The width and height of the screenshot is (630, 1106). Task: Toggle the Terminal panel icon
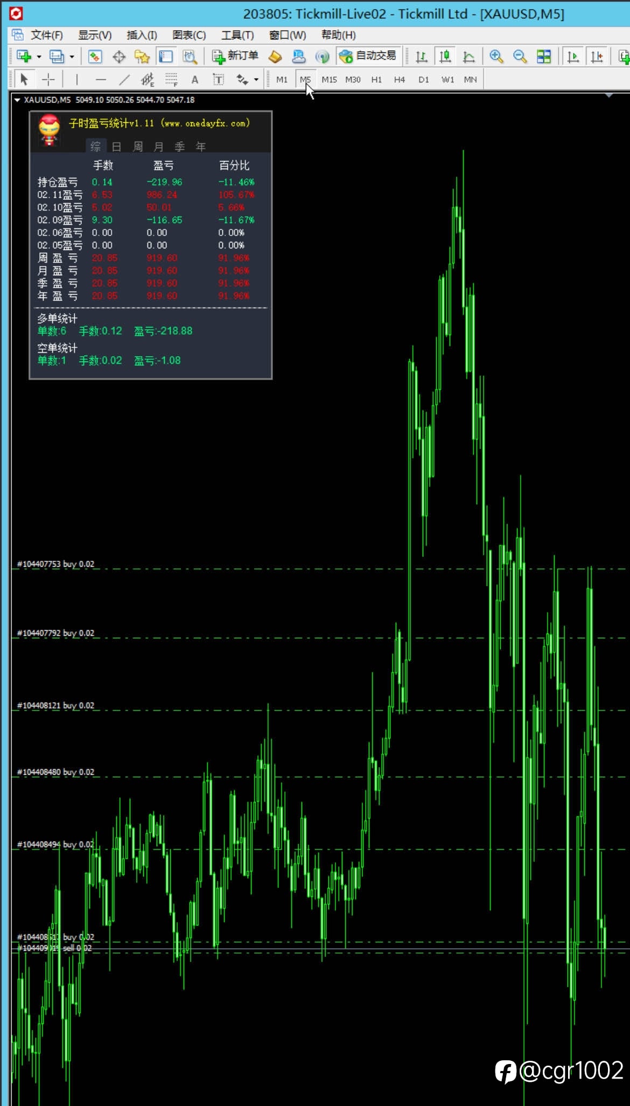[166, 56]
